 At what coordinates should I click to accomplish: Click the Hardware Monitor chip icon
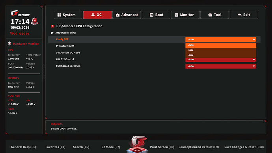click(9, 43)
